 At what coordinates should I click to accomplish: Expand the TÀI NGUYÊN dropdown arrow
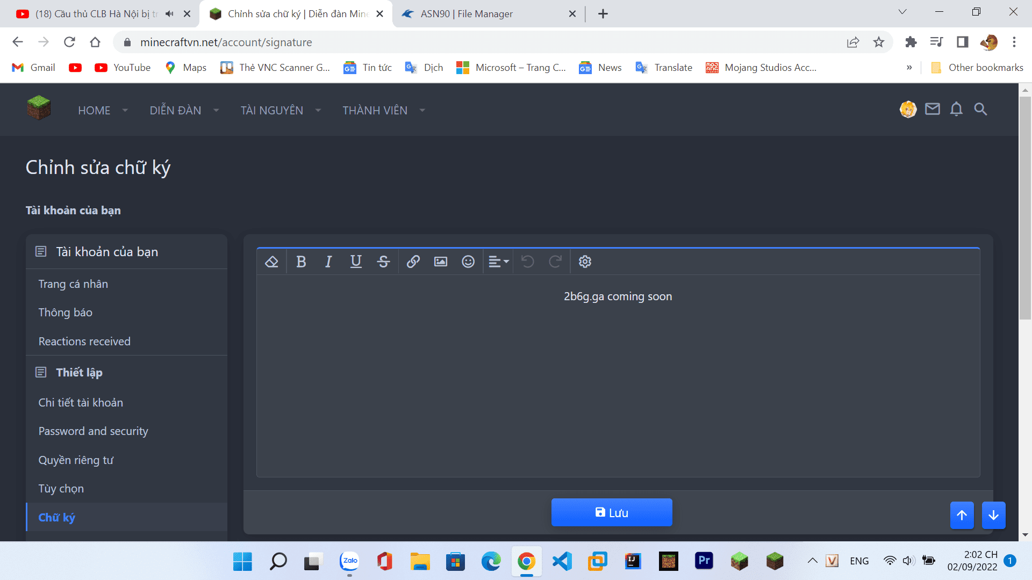(318, 110)
